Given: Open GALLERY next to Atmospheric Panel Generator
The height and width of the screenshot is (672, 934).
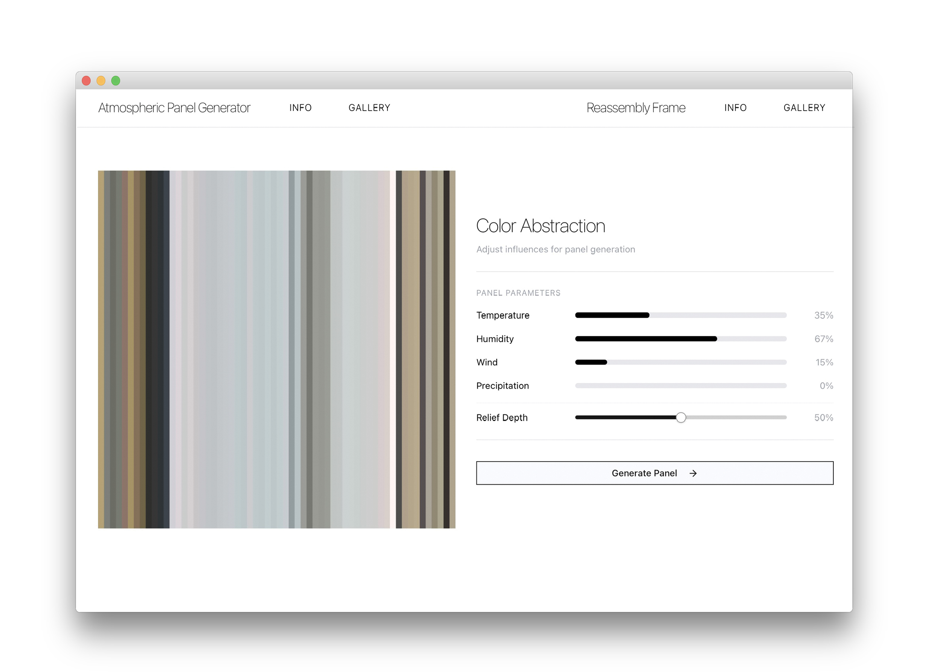Looking at the screenshot, I should 369,108.
